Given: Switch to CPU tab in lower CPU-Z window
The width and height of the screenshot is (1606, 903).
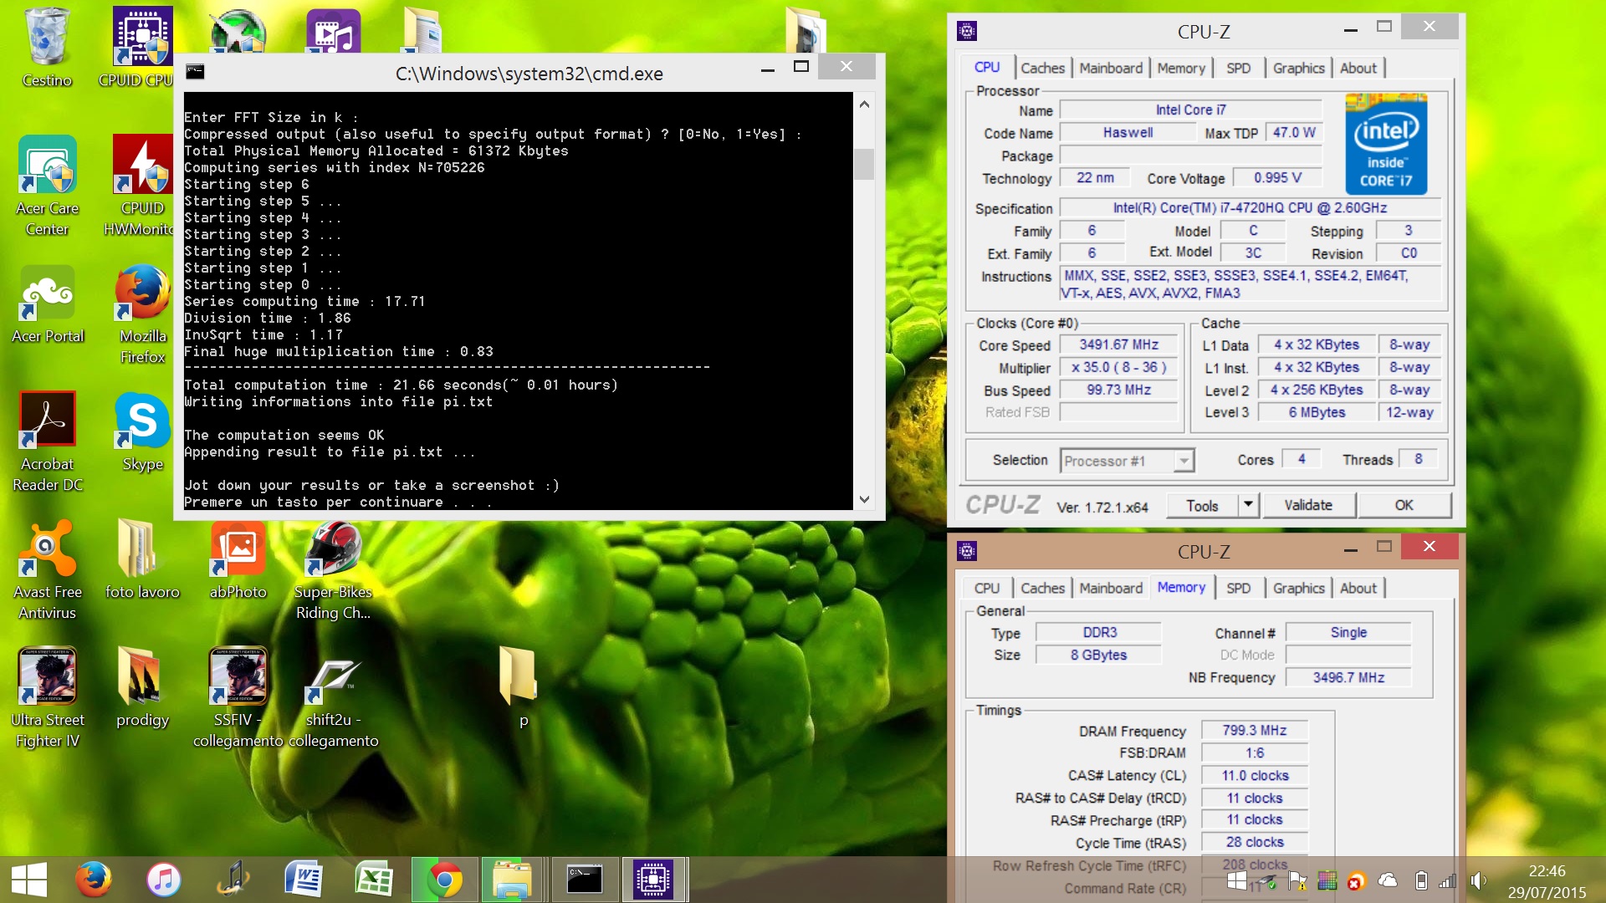Looking at the screenshot, I should (986, 589).
